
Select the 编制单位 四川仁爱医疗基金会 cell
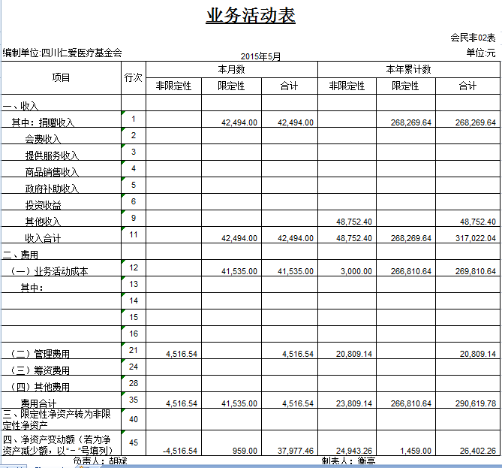click(x=62, y=53)
